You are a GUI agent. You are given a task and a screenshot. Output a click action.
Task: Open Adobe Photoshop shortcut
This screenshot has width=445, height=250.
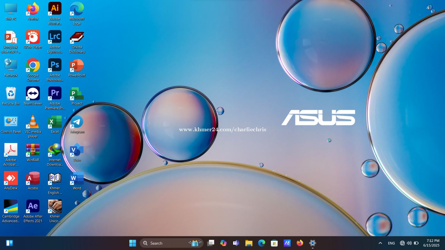(x=55, y=70)
